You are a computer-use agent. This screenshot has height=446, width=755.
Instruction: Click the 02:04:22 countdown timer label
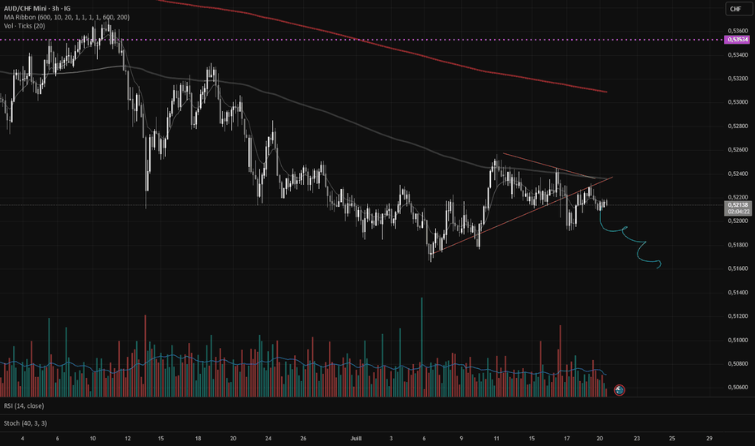738,212
